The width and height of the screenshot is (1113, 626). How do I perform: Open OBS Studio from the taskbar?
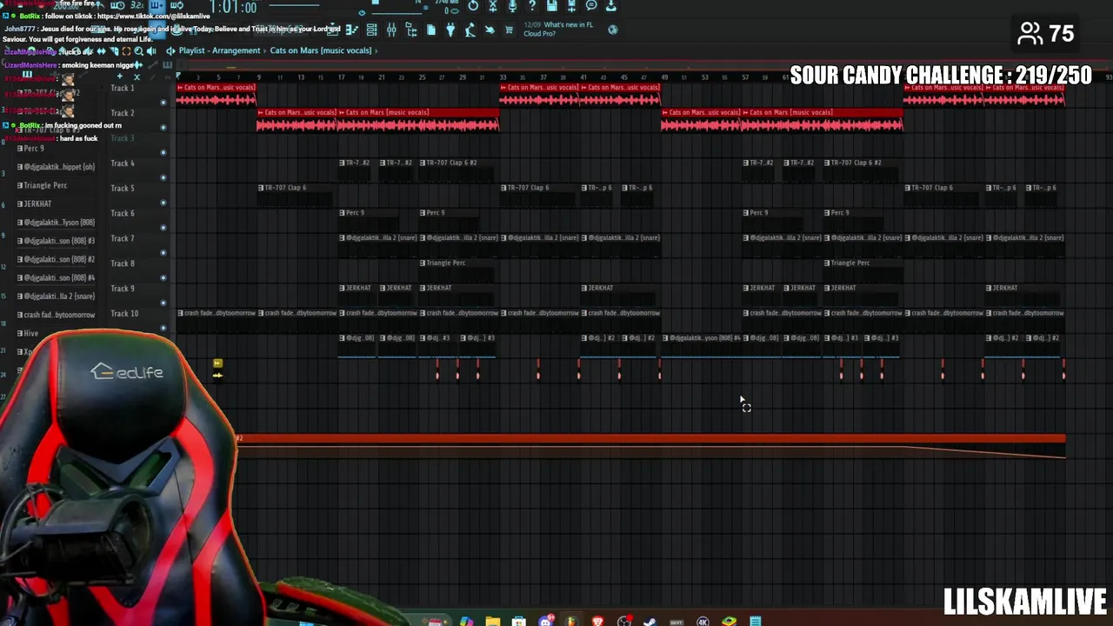(x=624, y=621)
